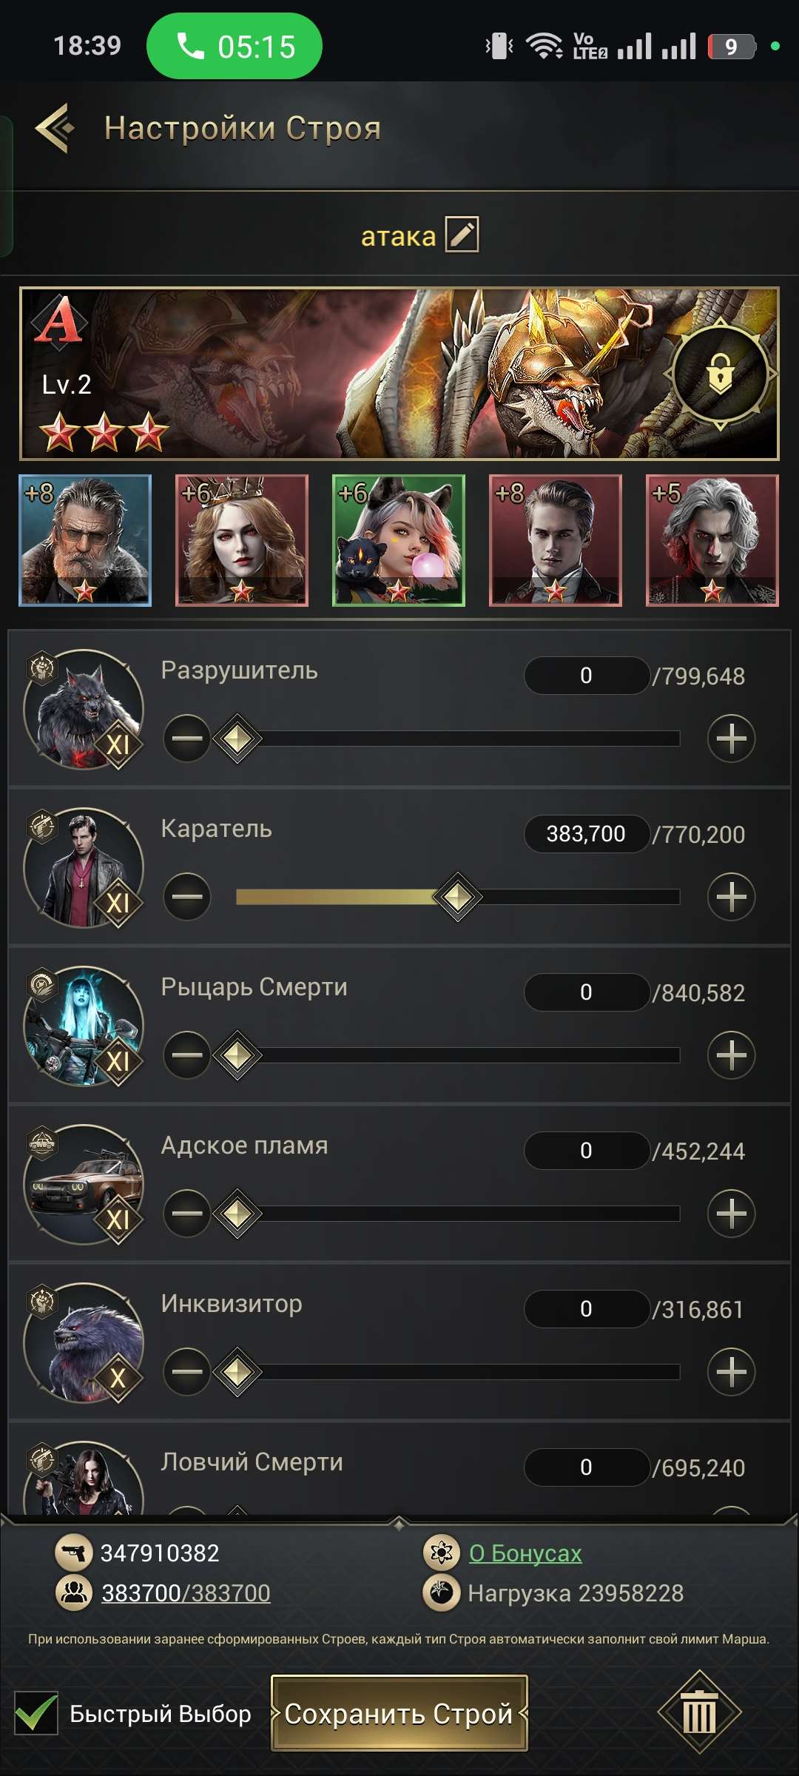799x1776 pixels.
Task: Tap the Рыцарь Смерти unit portrait
Action: [x=84, y=1026]
